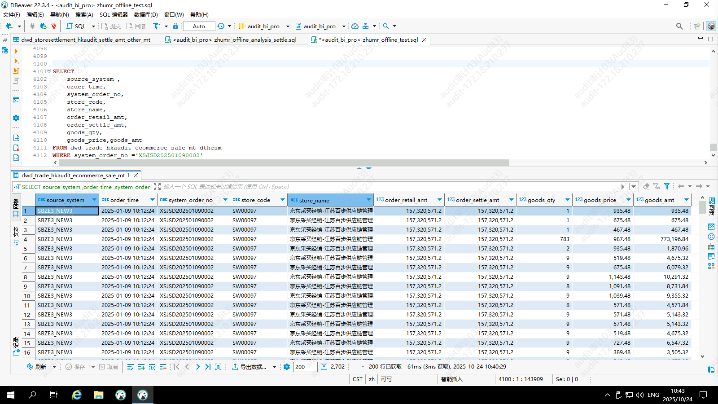The width and height of the screenshot is (718, 404).
Task: Execute the SQL statement with the orange arrow
Action: (16, 51)
